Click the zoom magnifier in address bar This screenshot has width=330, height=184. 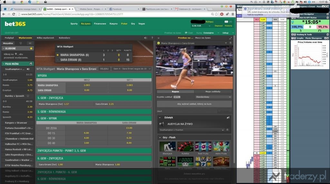[x=212, y=14]
